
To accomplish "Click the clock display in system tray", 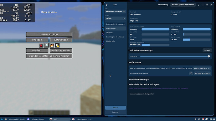I will (x=212, y=119).
